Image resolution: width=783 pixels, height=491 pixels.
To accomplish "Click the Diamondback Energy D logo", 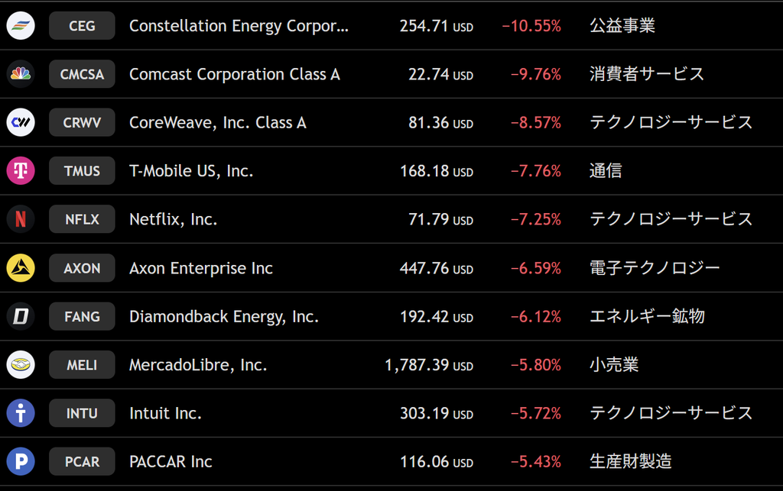I will pos(21,316).
